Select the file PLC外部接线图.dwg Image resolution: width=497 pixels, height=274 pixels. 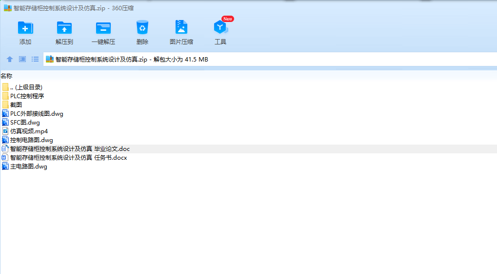(37, 114)
